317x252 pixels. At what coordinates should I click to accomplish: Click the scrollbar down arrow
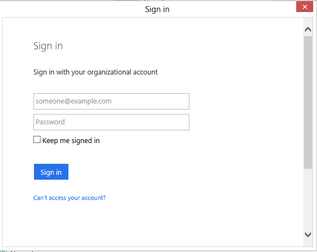coord(308,234)
